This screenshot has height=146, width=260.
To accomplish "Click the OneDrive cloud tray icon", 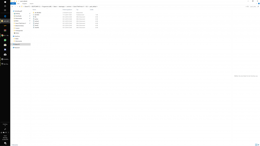I will pyautogui.click(x=4, y=133).
